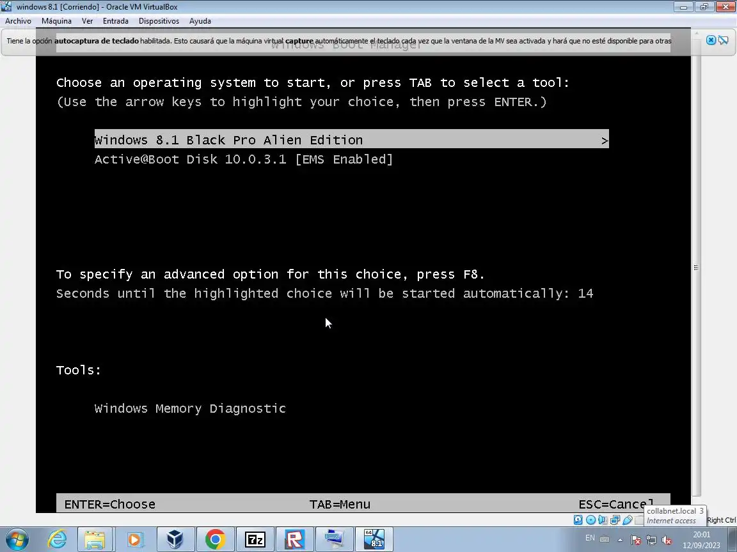The width and height of the screenshot is (737, 552).
Task: Click the TAB=Menu text
Action: pyautogui.click(x=339, y=504)
